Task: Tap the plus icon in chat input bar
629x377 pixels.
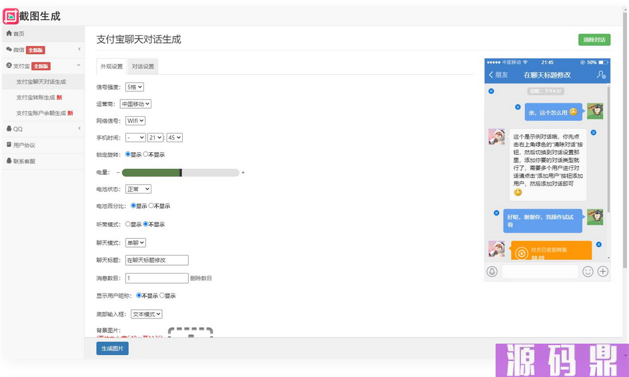Action: (602, 272)
